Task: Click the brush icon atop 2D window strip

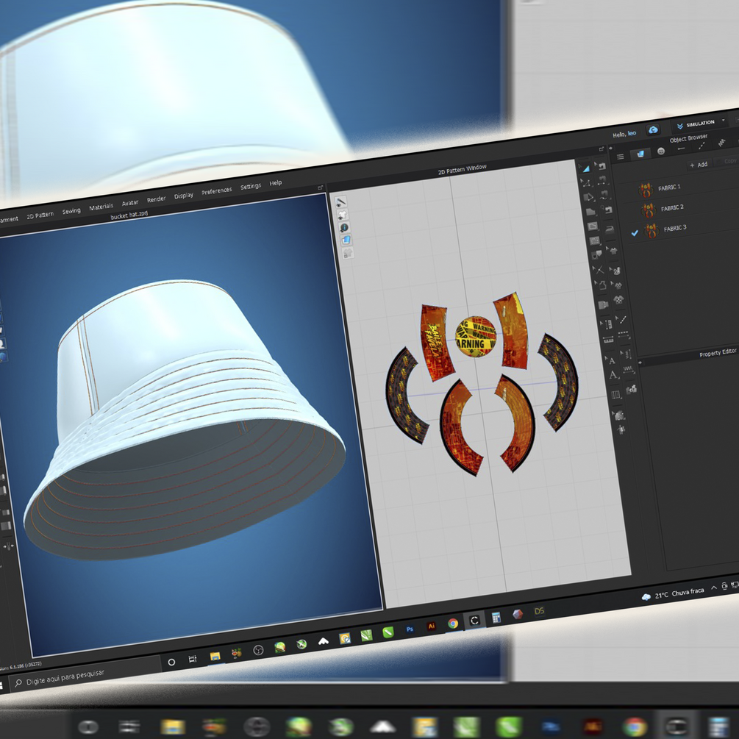Action: coord(340,202)
